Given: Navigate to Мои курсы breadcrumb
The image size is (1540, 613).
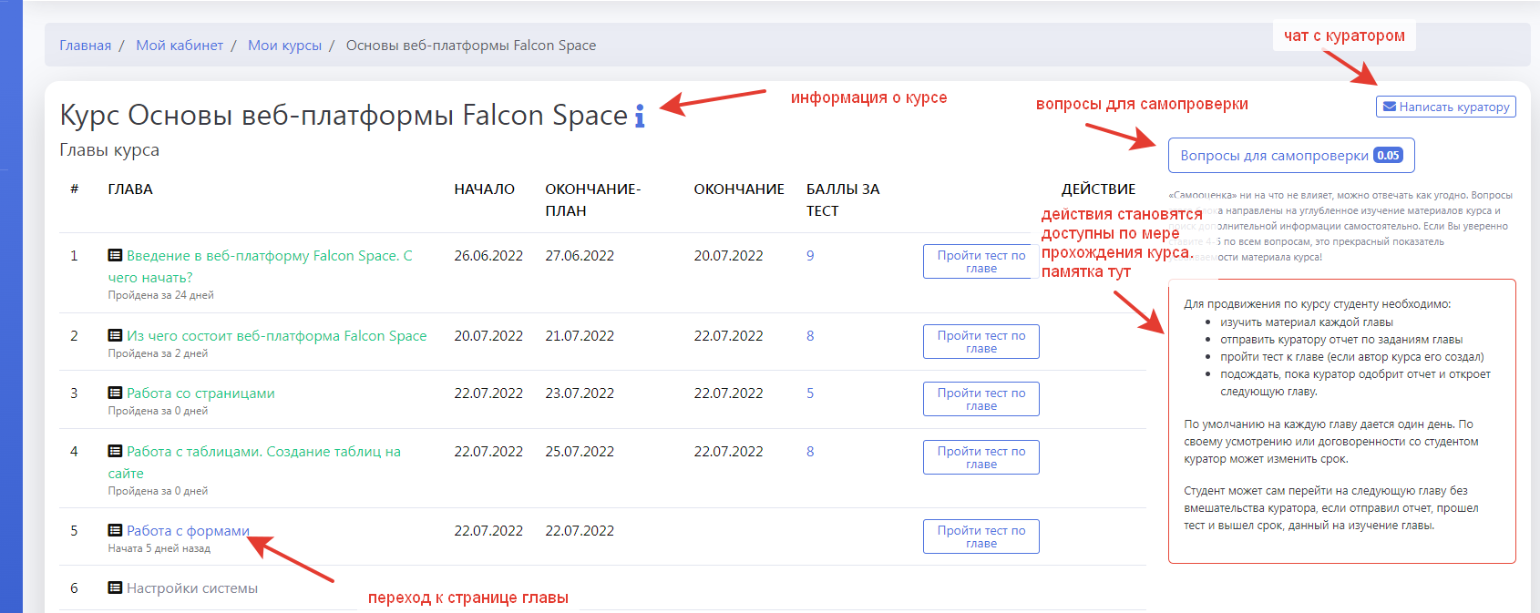Looking at the screenshot, I should pyautogui.click(x=284, y=46).
